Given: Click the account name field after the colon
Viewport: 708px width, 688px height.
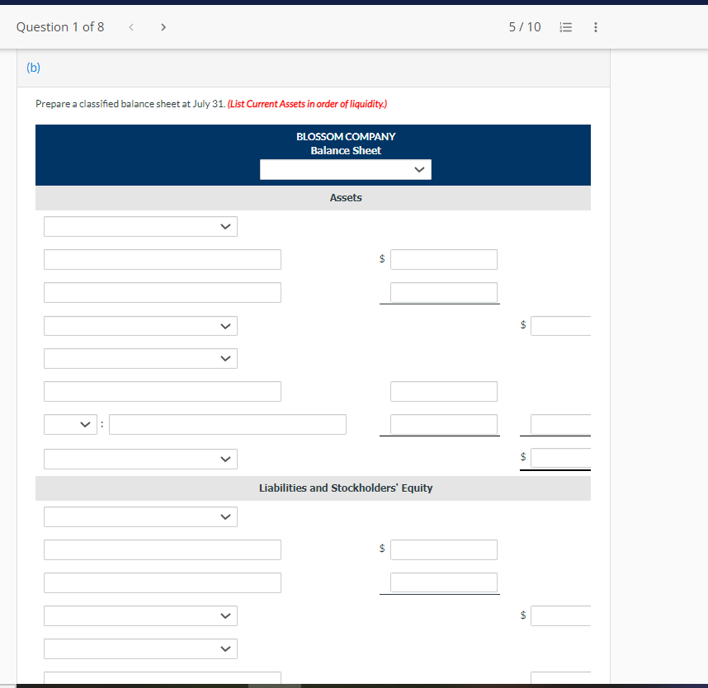Looking at the screenshot, I should click(x=228, y=424).
